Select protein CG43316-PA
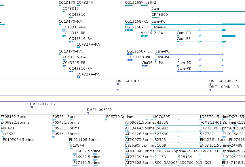The image size is (245, 167). point(81,69)
